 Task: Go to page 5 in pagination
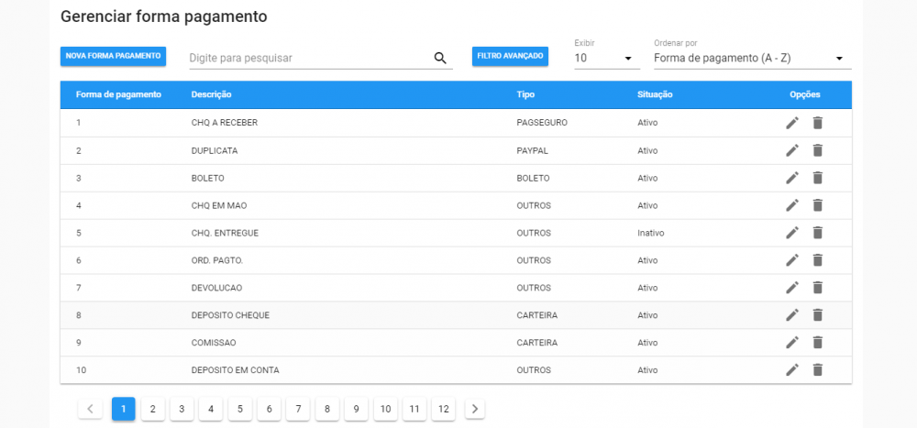pos(239,409)
